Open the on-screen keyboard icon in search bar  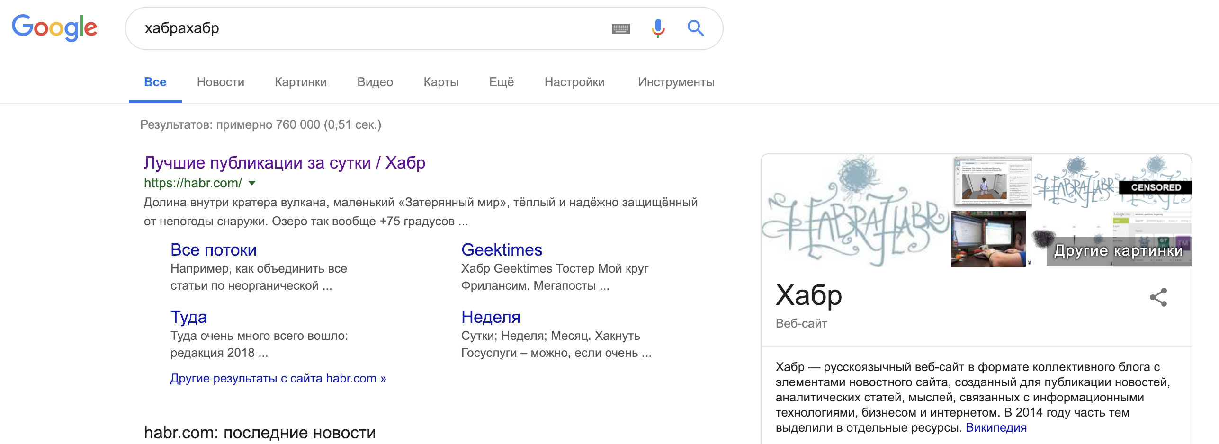click(x=621, y=28)
